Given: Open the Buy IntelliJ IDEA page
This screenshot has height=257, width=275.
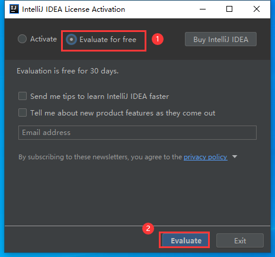Looking at the screenshot, I should [x=220, y=39].
